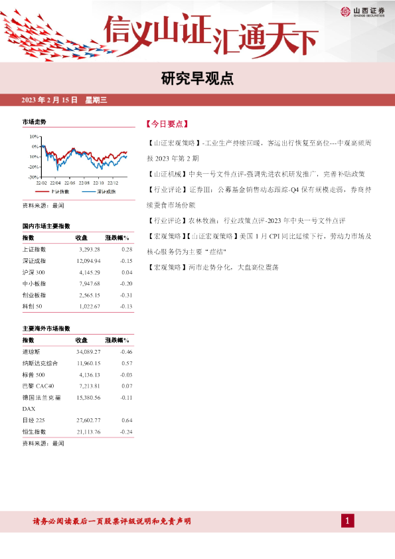Click the page number 1 badge
The width and height of the screenshot is (395, 559).
[348, 520]
